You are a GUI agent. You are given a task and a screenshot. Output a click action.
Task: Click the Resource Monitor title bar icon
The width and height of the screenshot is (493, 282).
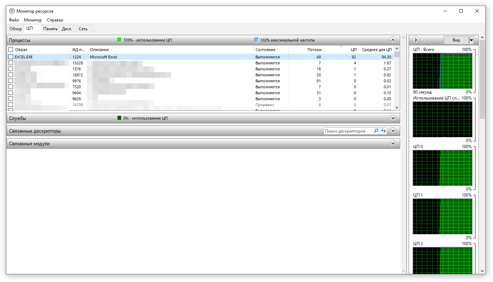pyautogui.click(x=12, y=11)
